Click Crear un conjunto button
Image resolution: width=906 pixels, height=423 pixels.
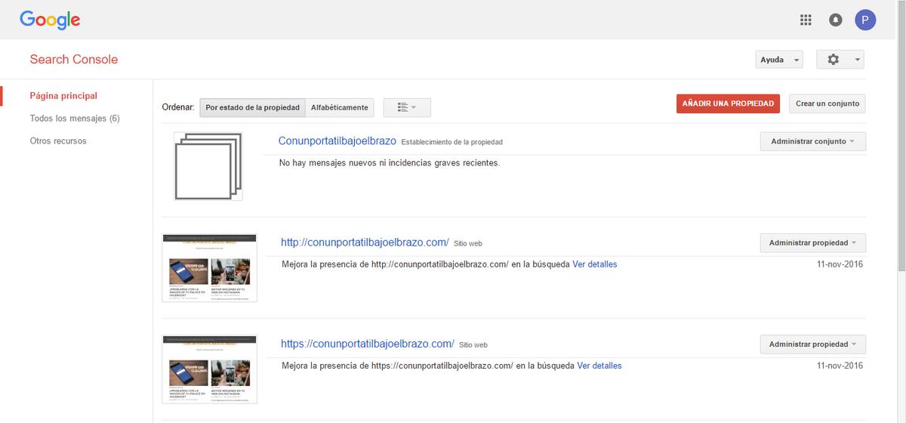click(827, 103)
